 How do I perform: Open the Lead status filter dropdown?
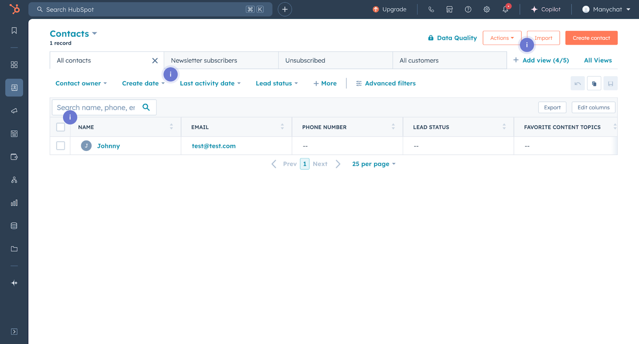(x=277, y=83)
